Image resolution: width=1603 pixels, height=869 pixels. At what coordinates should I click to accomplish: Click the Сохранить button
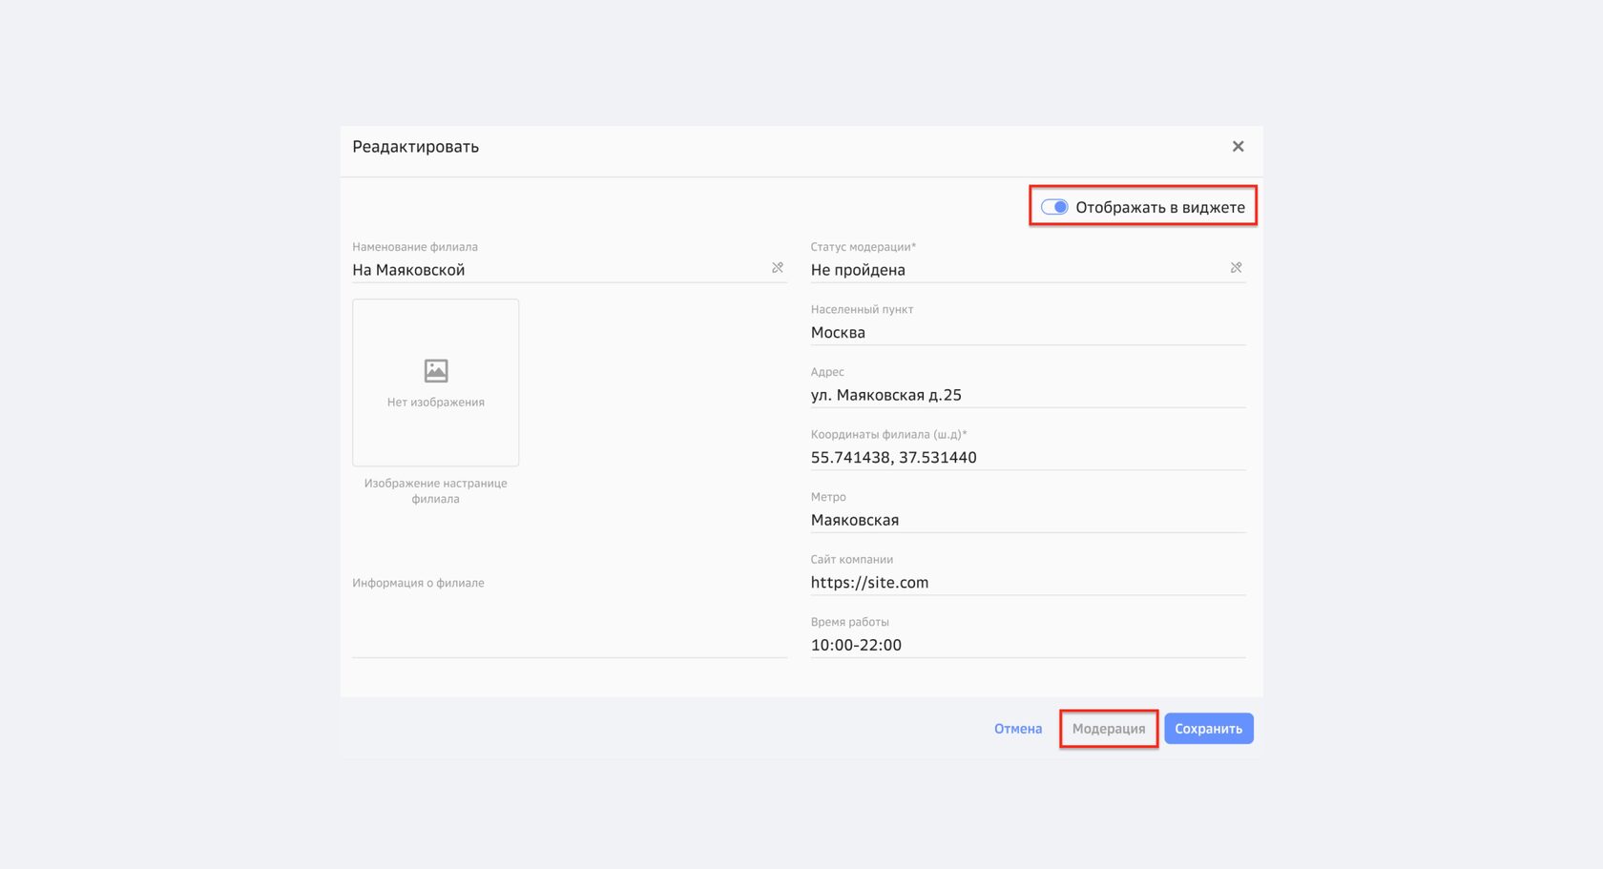pos(1209,729)
